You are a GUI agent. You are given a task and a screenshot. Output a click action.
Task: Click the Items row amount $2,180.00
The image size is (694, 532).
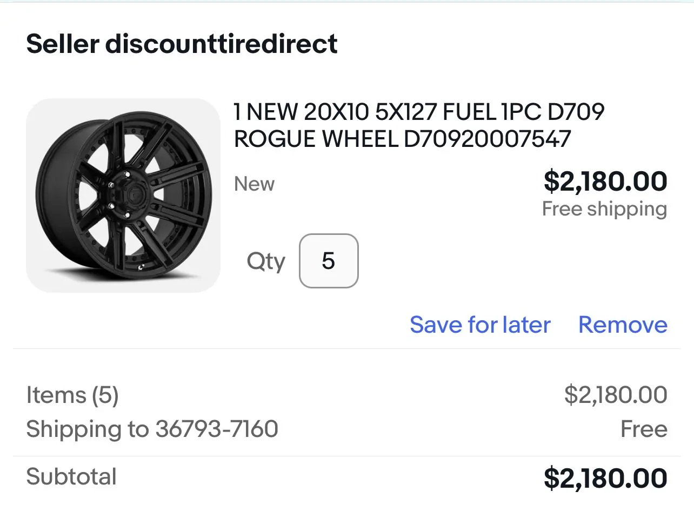(x=616, y=395)
